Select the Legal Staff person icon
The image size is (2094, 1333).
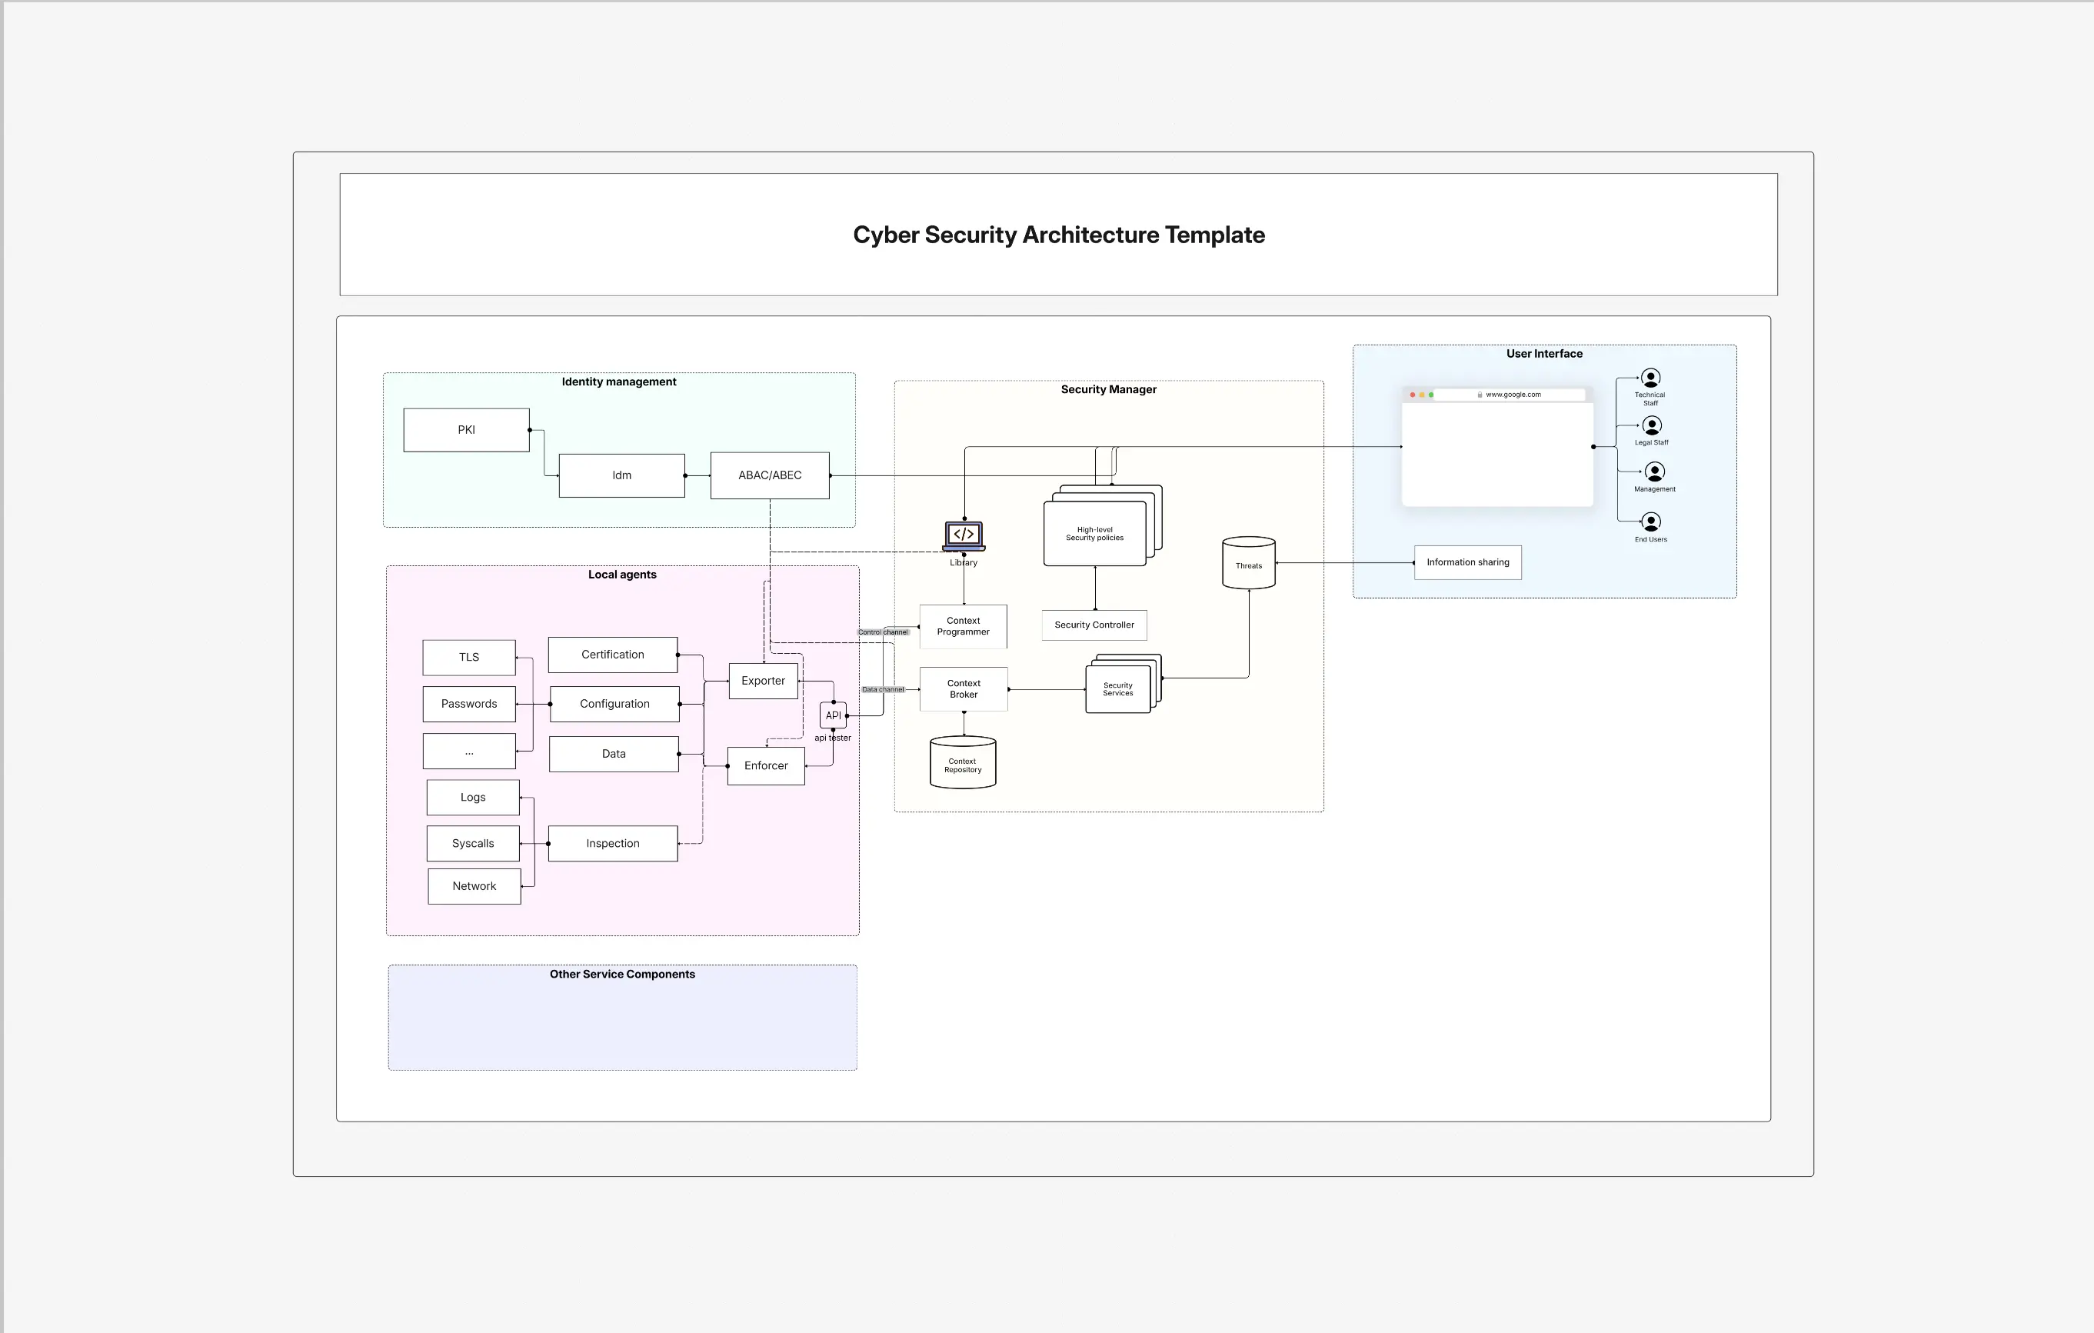1651,425
